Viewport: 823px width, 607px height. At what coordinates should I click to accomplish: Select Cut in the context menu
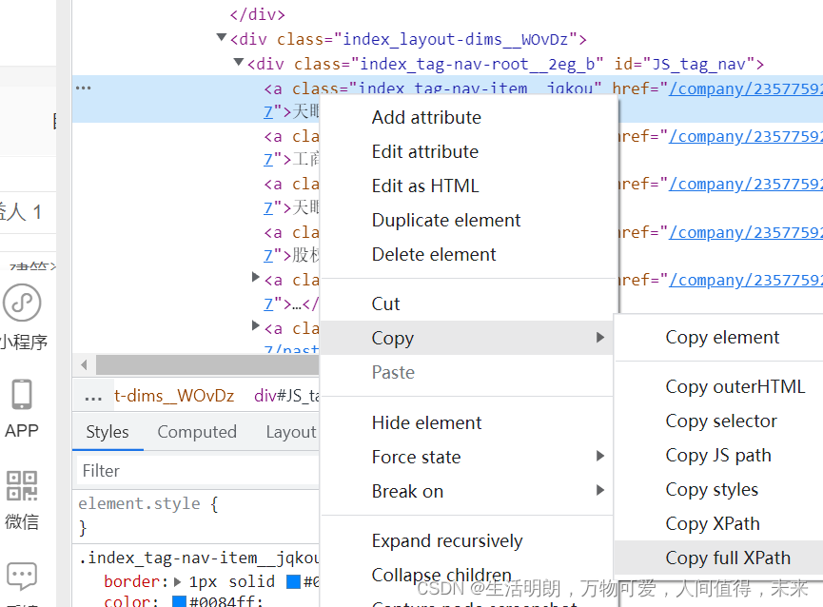[x=385, y=303]
